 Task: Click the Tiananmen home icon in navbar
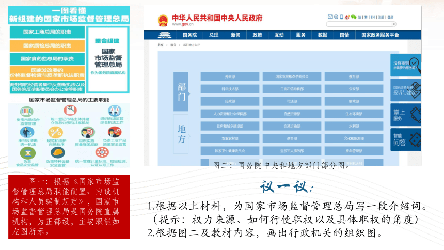165,35
